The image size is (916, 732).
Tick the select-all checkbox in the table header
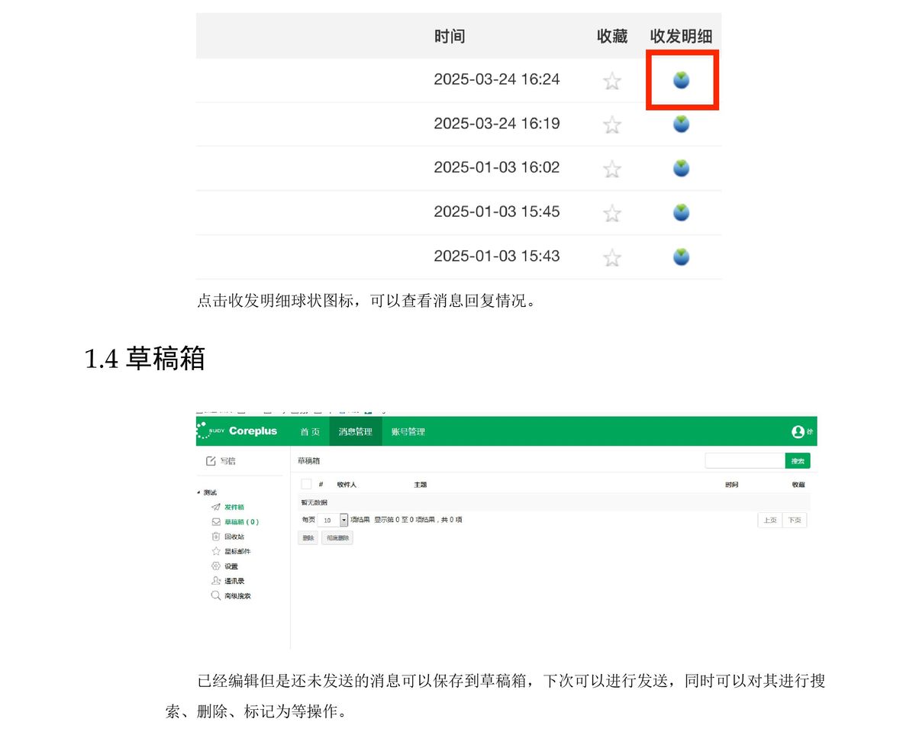coord(306,484)
